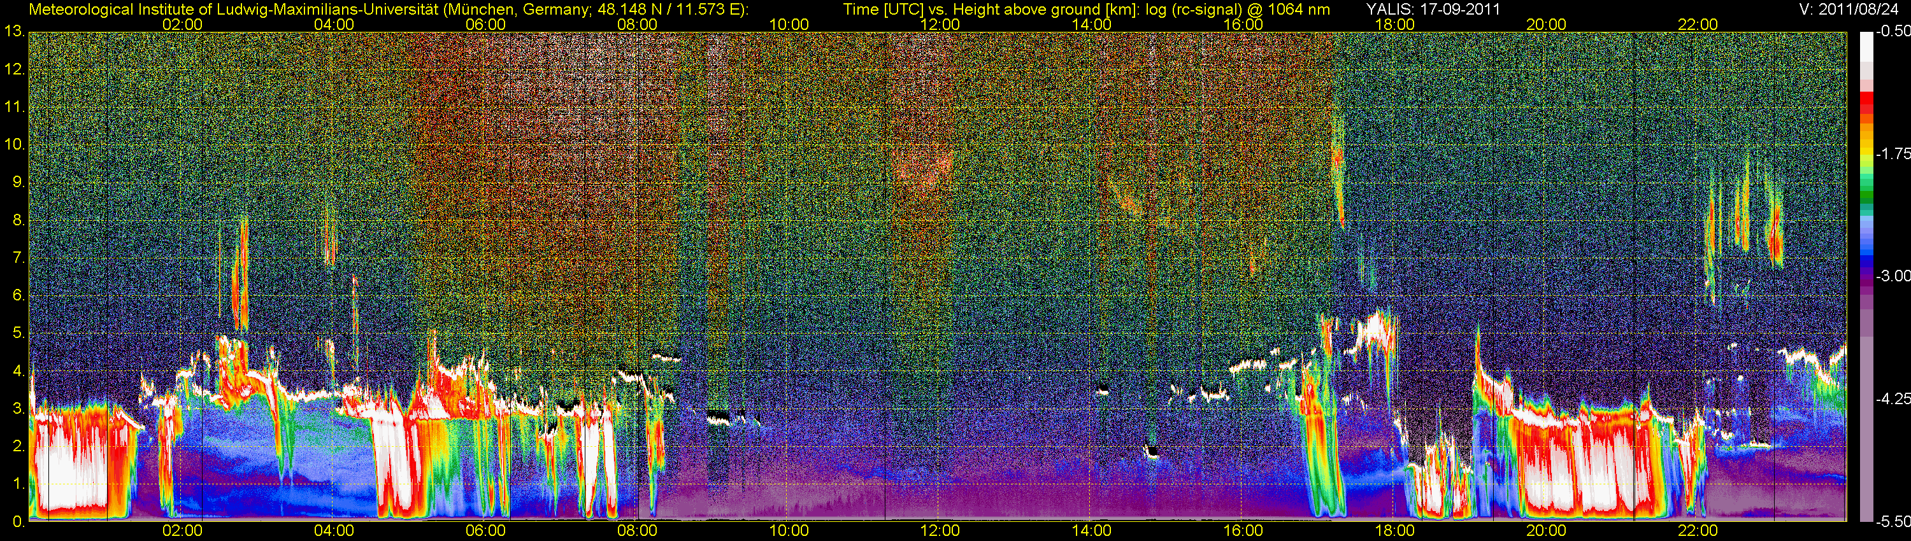Click the "-0.50" color scale value
The image size is (1911, 541).
(1893, 32)
